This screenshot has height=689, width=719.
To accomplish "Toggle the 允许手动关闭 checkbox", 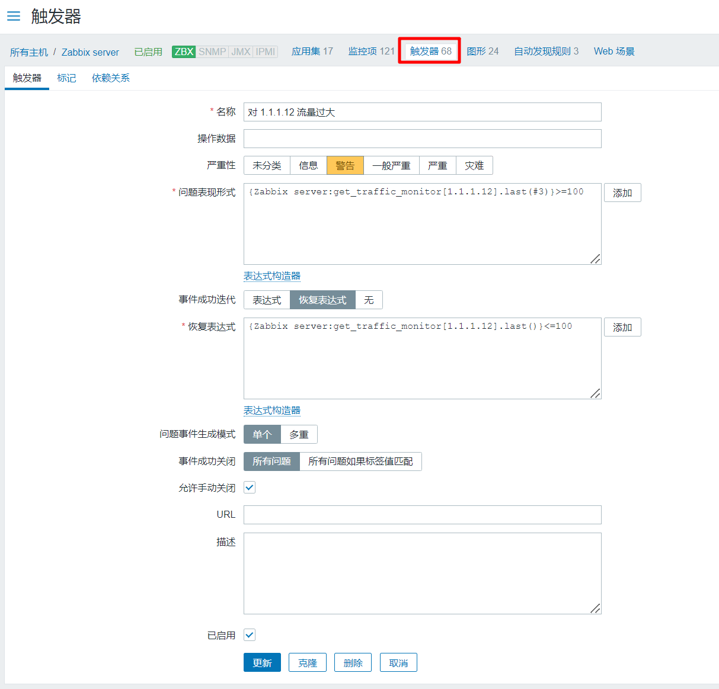I will coord(250,488).
